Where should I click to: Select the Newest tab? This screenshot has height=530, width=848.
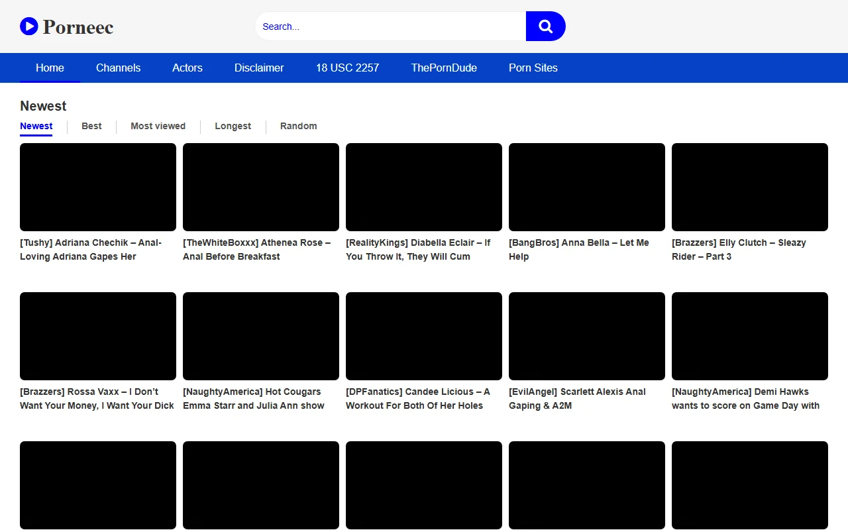pos(36,126)
